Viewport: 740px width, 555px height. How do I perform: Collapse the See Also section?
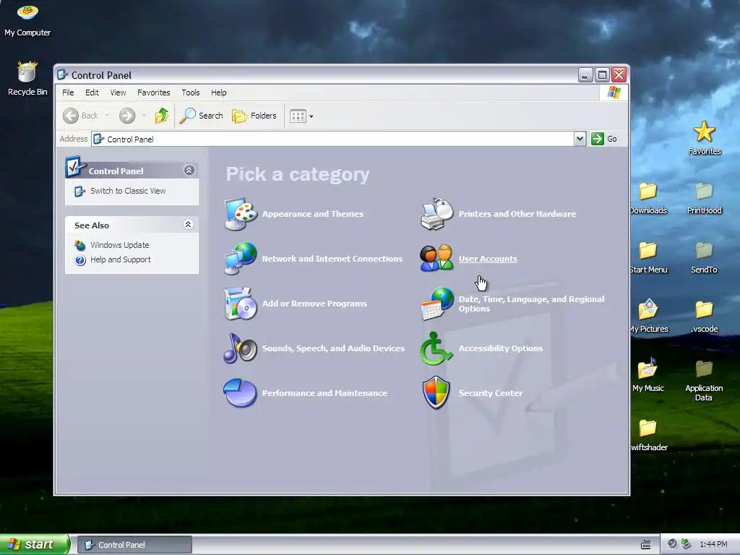(x=189, y=225)
